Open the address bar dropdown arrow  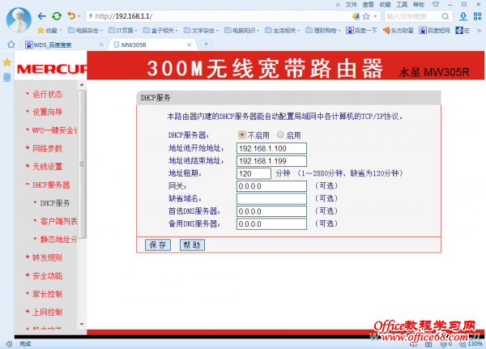pos(375,16)
